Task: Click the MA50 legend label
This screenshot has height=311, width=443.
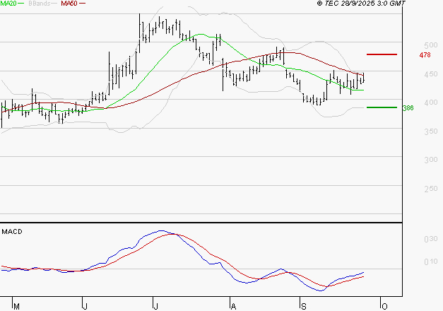Action: (67, 4)
